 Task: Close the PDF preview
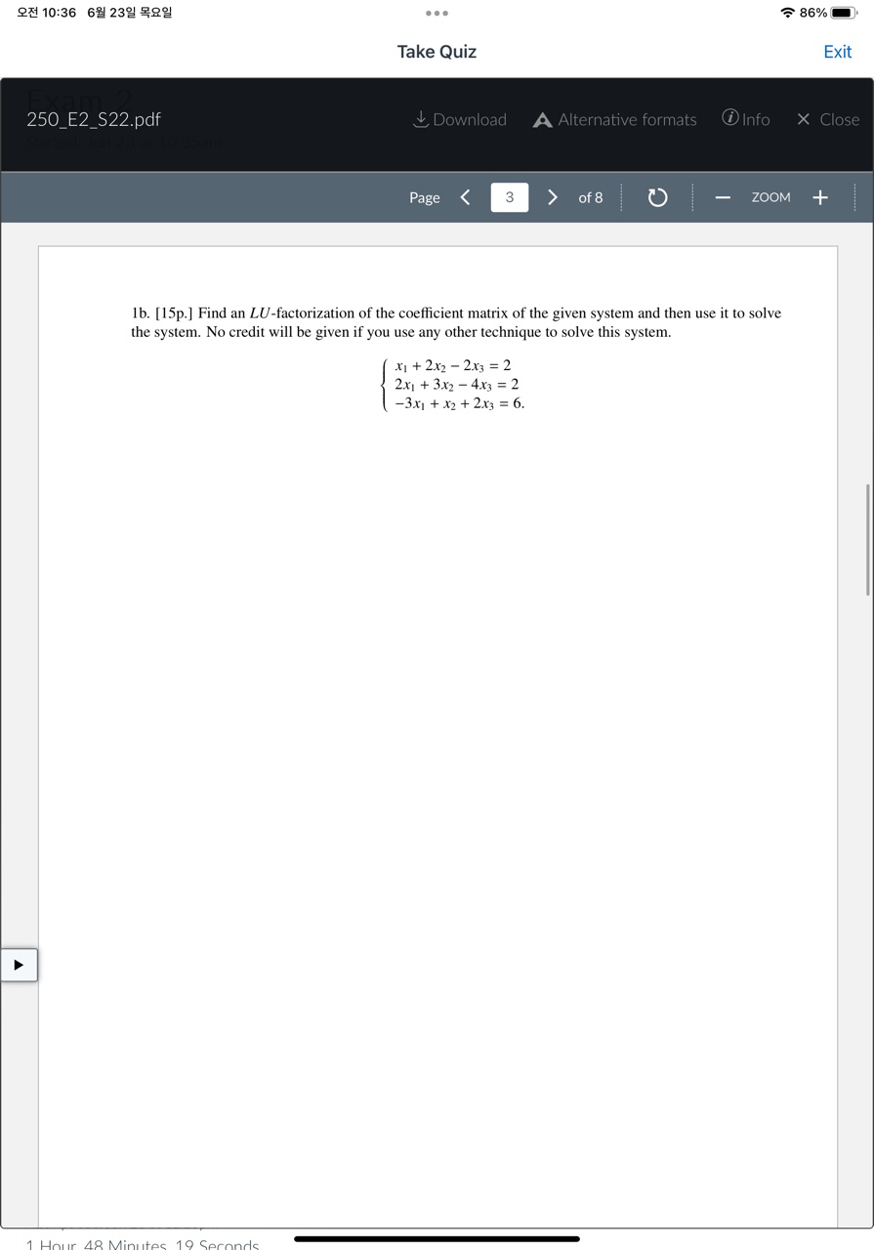[x=828, y=119]
